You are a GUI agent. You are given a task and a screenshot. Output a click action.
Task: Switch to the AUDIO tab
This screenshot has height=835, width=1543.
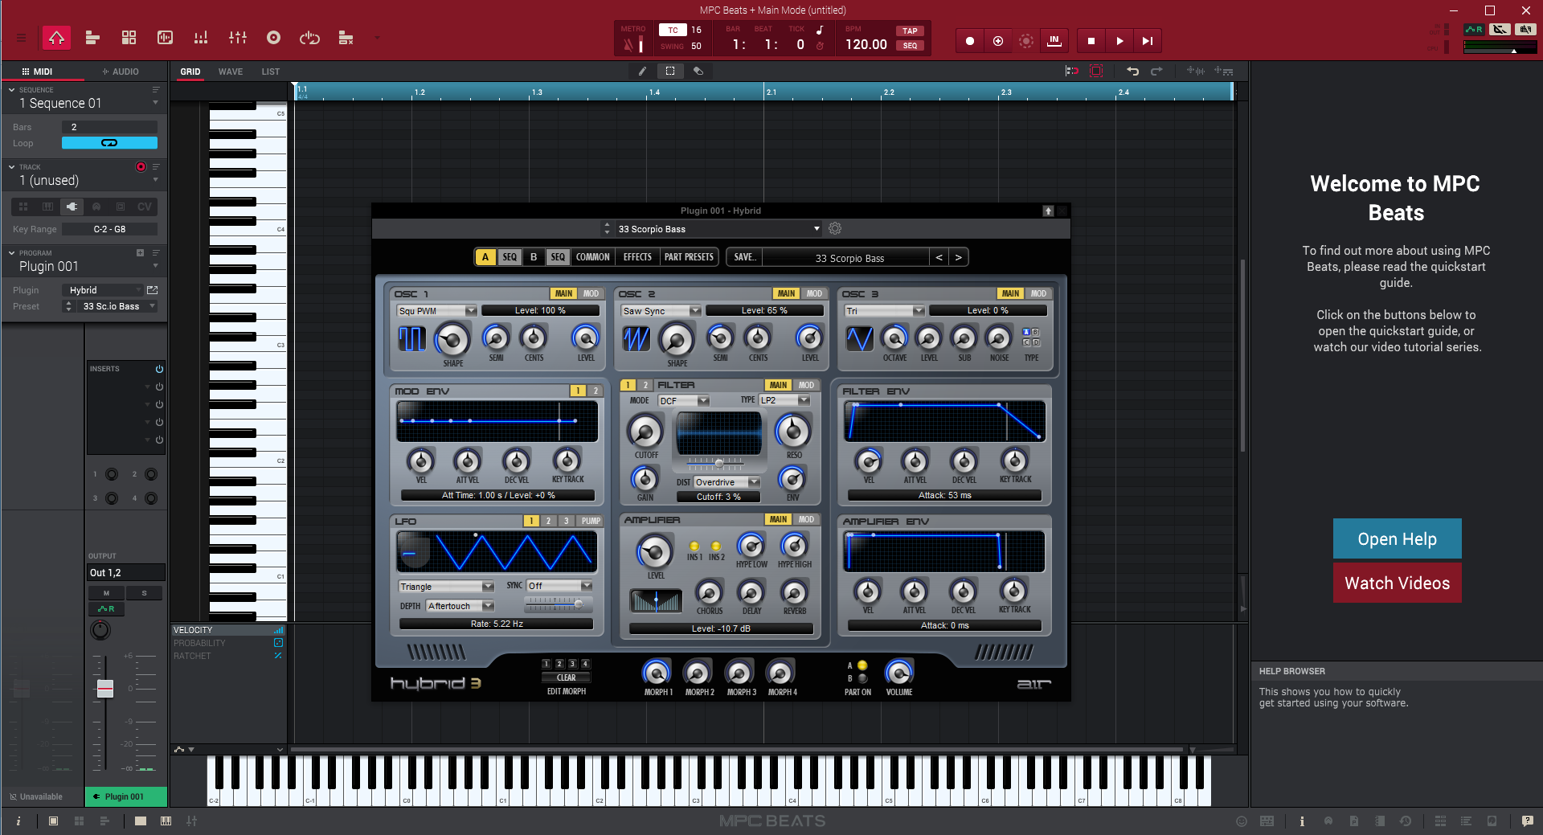coord(121,72)
